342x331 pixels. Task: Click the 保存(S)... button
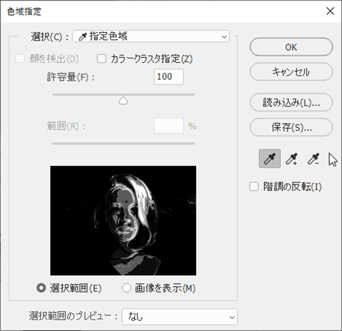pos(291,127)
